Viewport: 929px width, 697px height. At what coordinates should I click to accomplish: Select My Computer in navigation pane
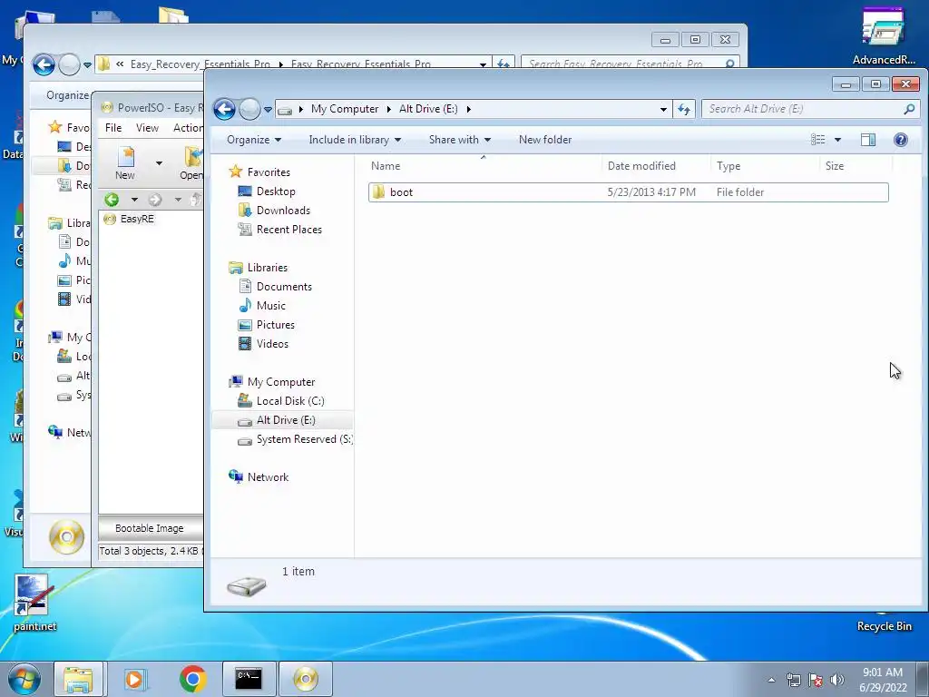[281, 382]
